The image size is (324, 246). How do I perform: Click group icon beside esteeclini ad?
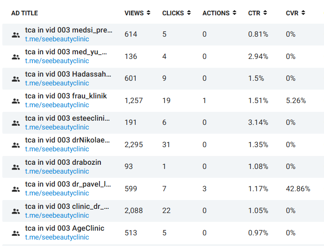(x=16, y=123)
